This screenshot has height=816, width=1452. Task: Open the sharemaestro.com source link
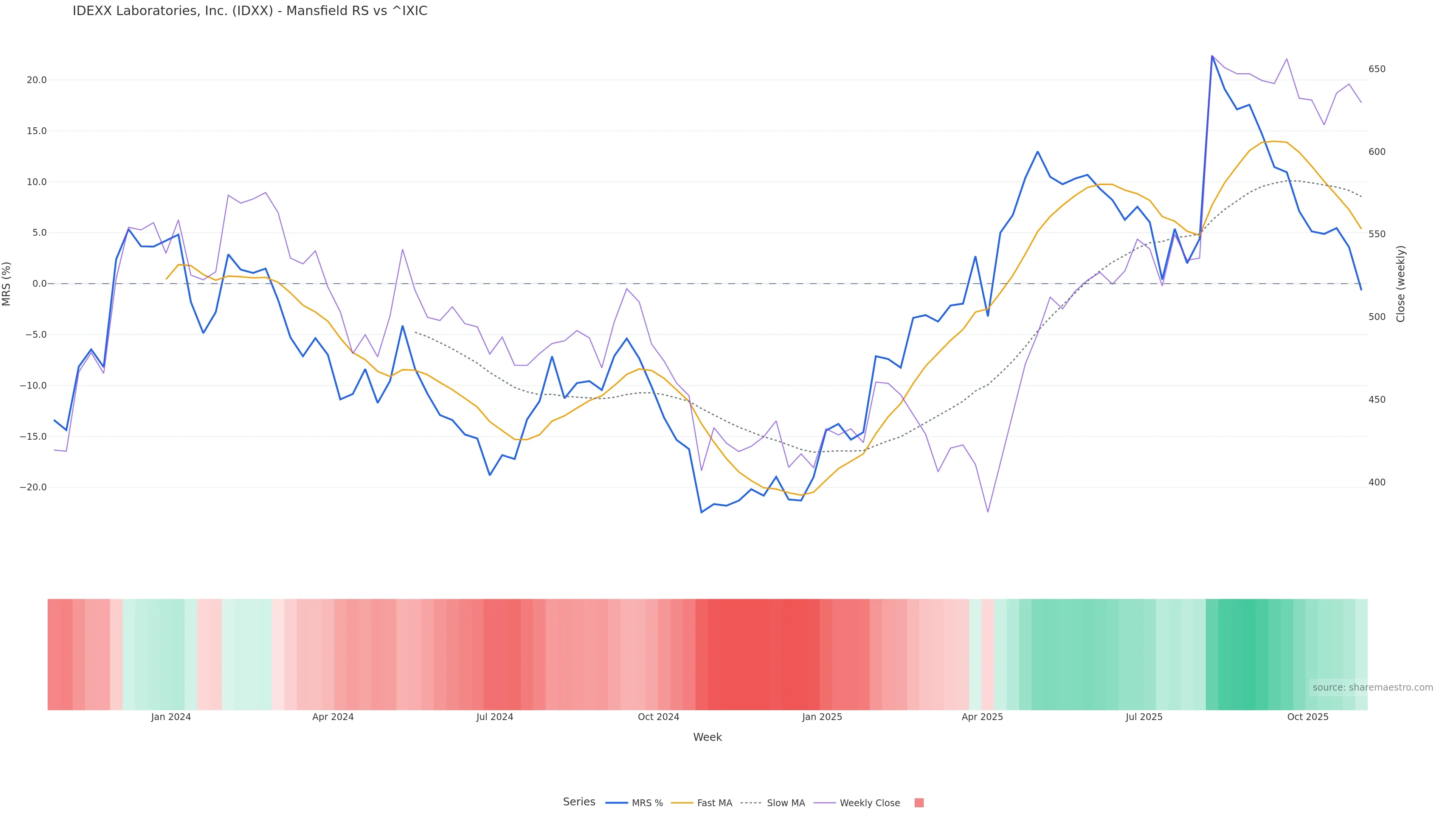[x=1372, y=687]
